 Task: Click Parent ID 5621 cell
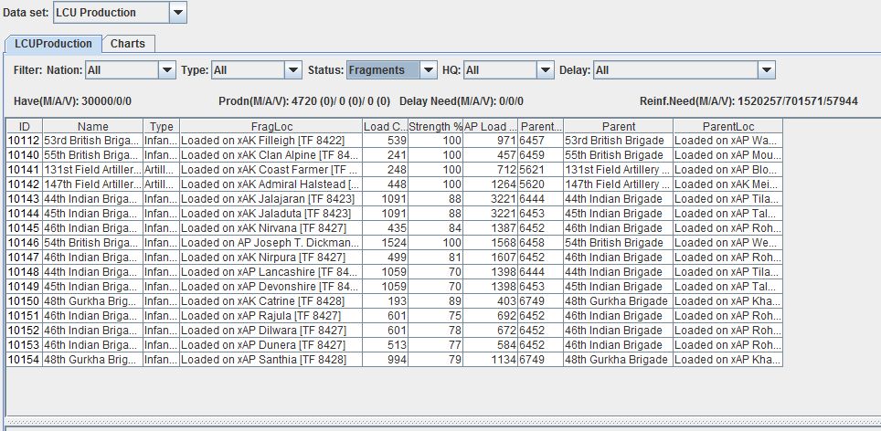point(540,170)
